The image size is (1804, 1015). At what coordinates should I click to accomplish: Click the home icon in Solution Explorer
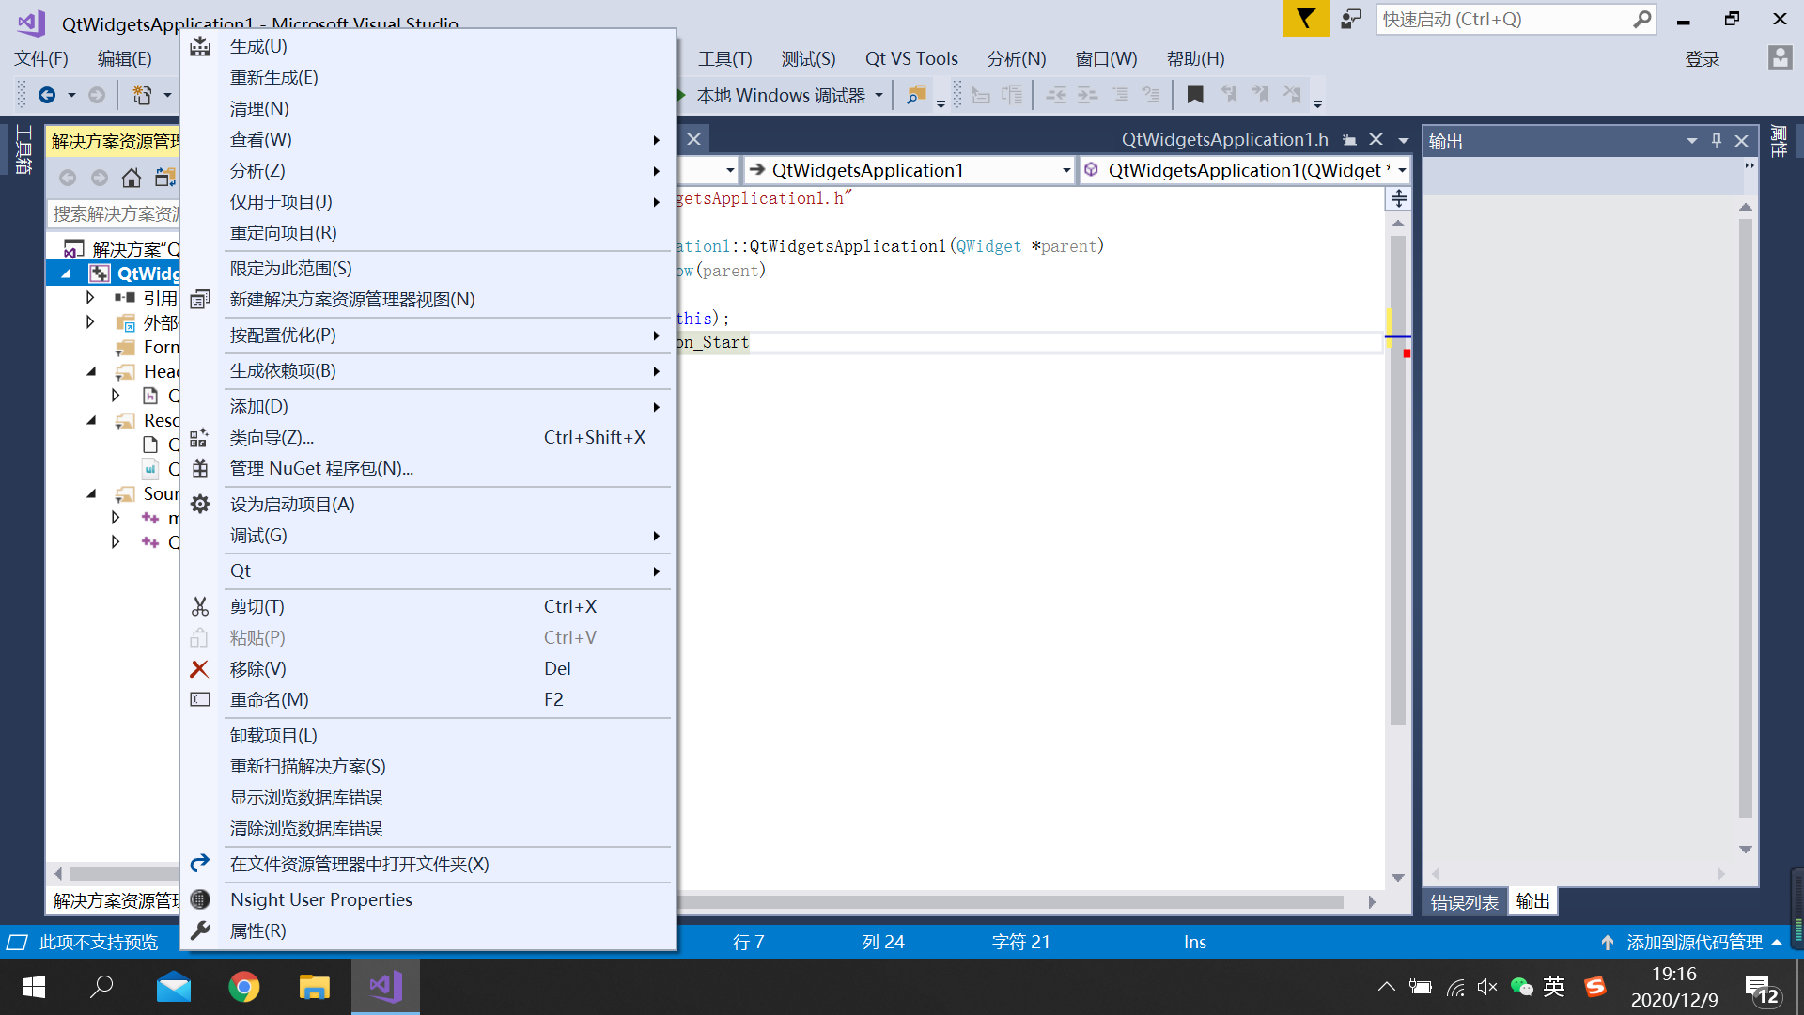pos(132,178)
